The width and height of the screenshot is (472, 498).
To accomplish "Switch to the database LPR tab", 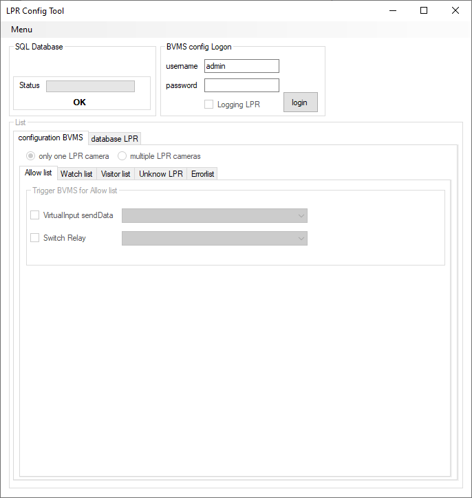I will pyautogui.click(x=115, y=139).
